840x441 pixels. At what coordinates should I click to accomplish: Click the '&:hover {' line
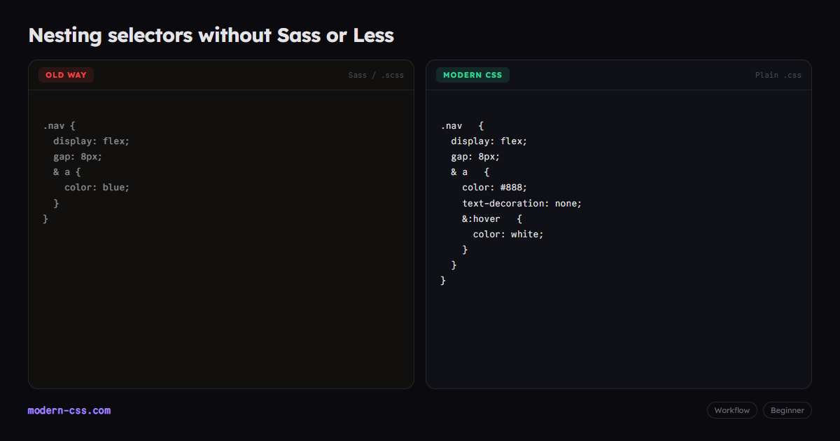click(492, 218)
